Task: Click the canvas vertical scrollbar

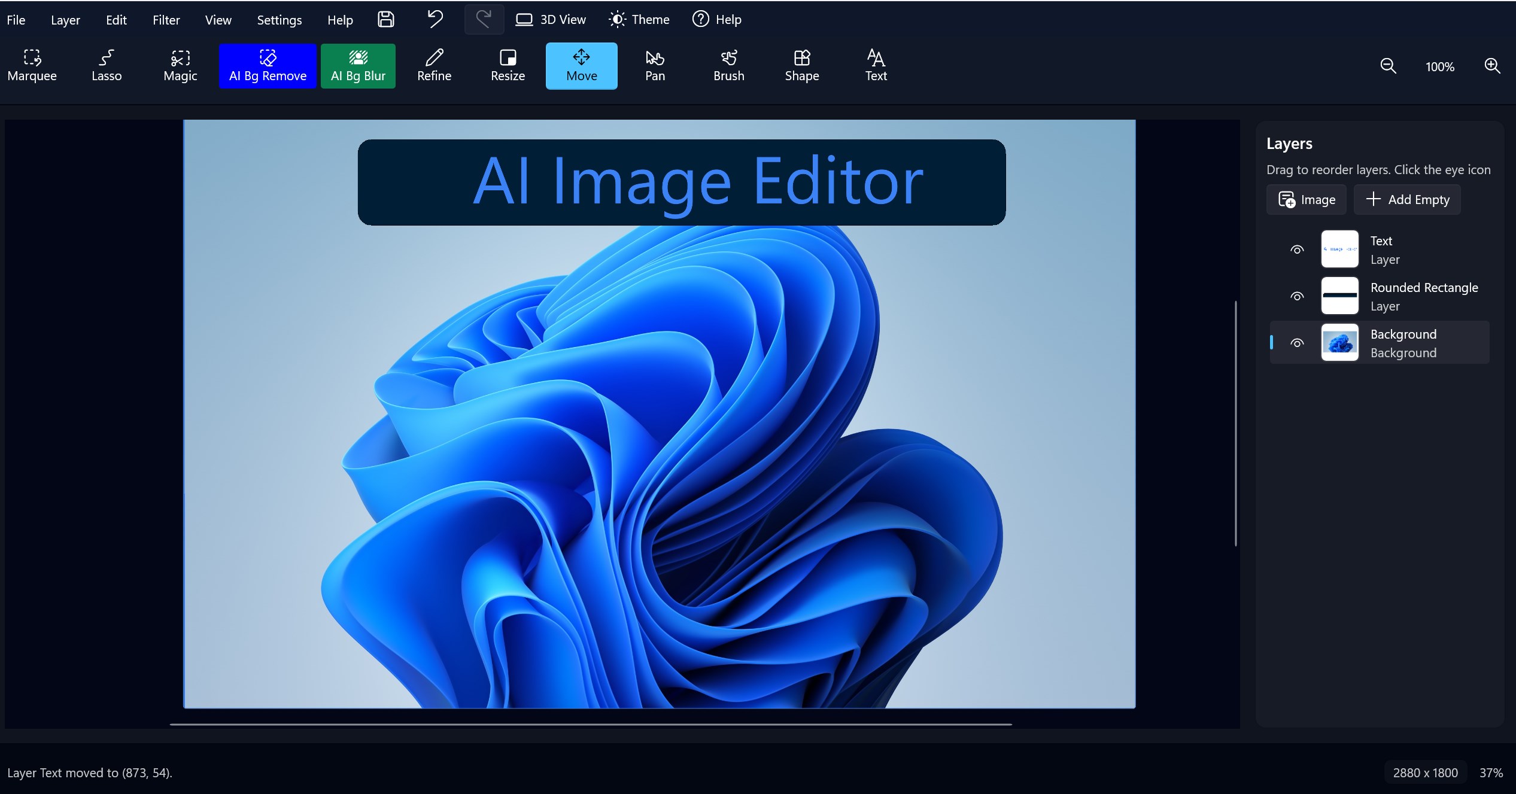Action: (1235, 424)
